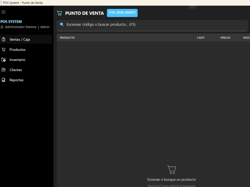Image resolution: width=250 pixels, height=187 pixels.
Task: Click the empty cart placeholder icon
Action: coord(171,170)
